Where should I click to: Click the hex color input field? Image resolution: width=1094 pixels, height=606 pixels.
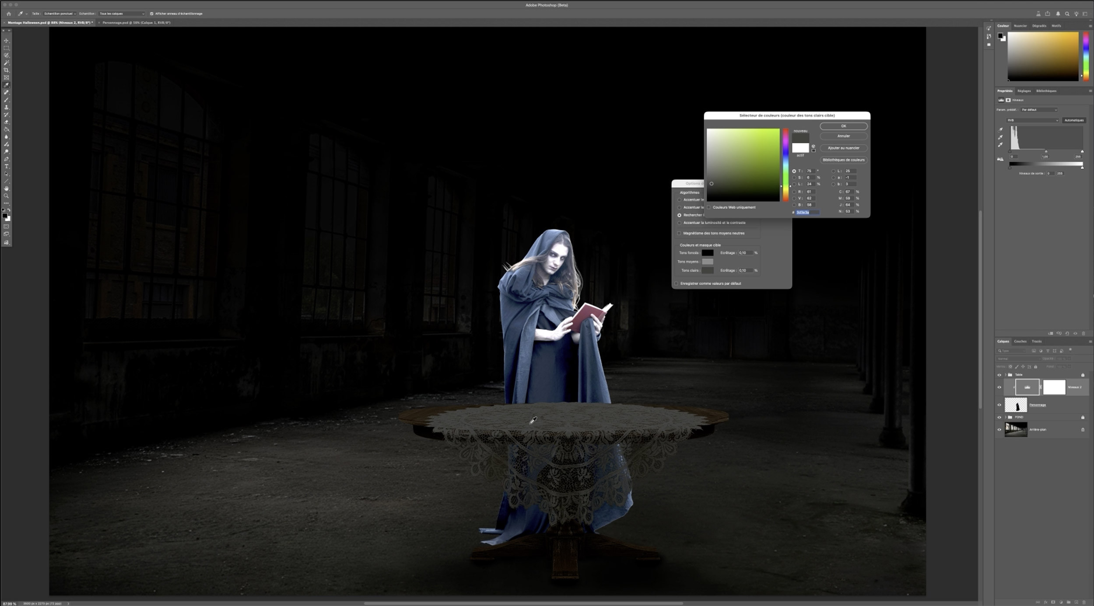click(x=807, y=212)
